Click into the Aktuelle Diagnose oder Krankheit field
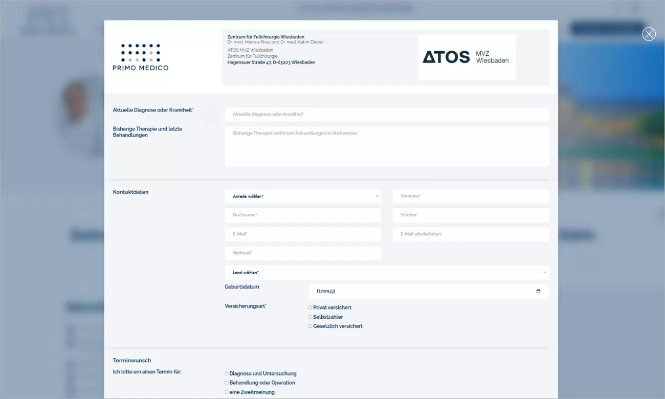The image size is (665, 399). (x=387, y=114)
